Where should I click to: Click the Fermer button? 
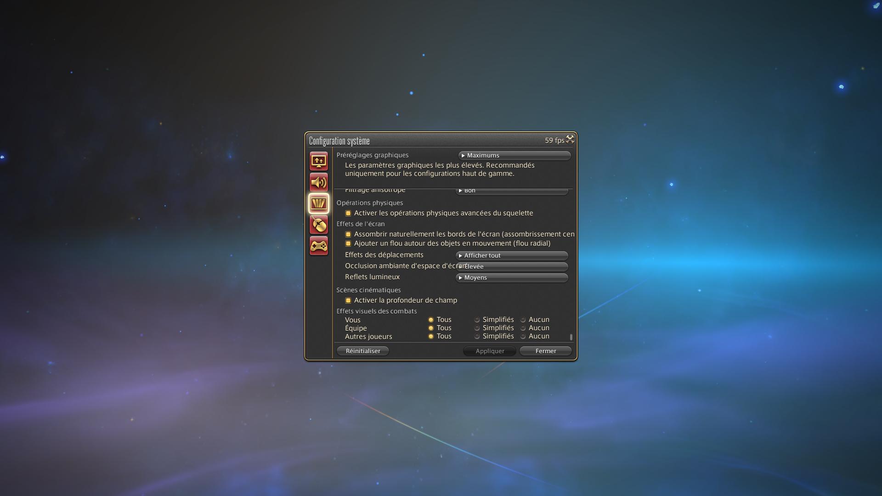545,351
